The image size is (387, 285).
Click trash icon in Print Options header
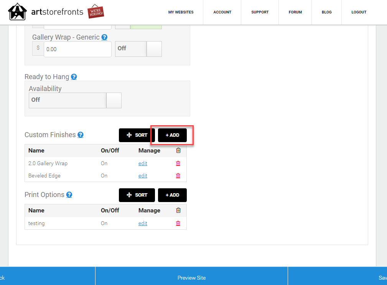(178, 210)
